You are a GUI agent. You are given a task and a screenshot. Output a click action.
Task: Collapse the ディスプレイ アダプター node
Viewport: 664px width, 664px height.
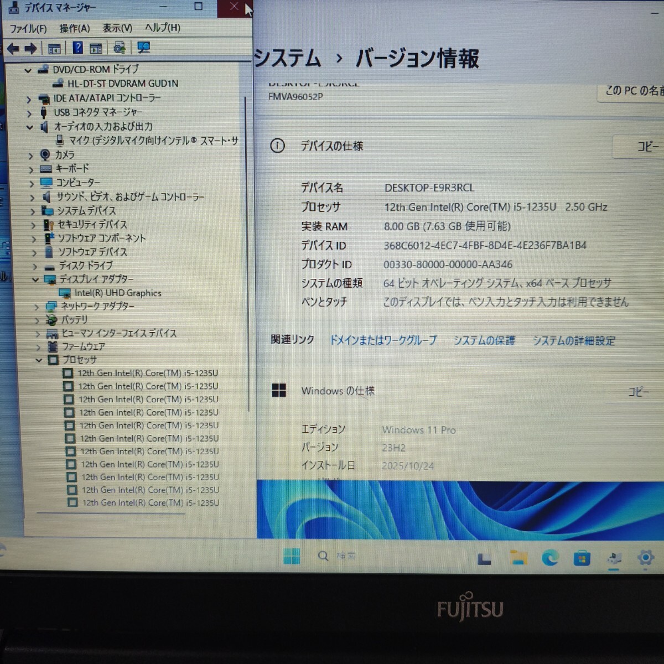(35, 279)
